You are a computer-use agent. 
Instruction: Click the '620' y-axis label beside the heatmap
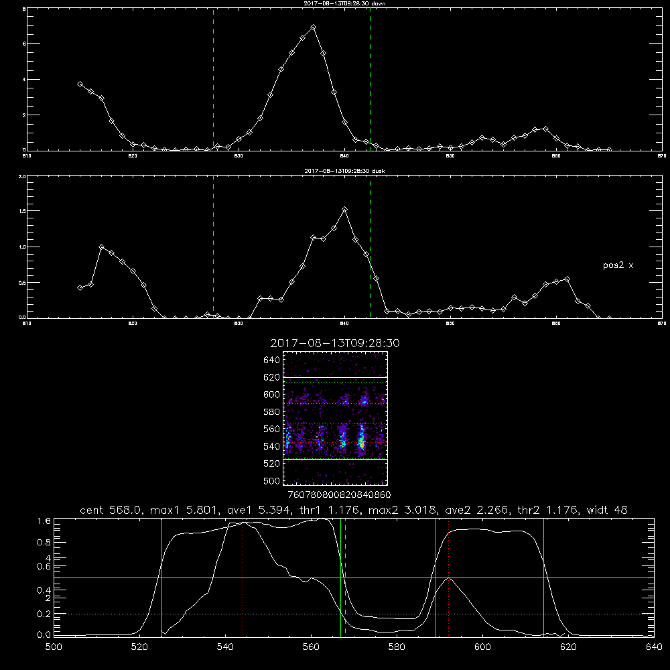click(x=272, y=377)
